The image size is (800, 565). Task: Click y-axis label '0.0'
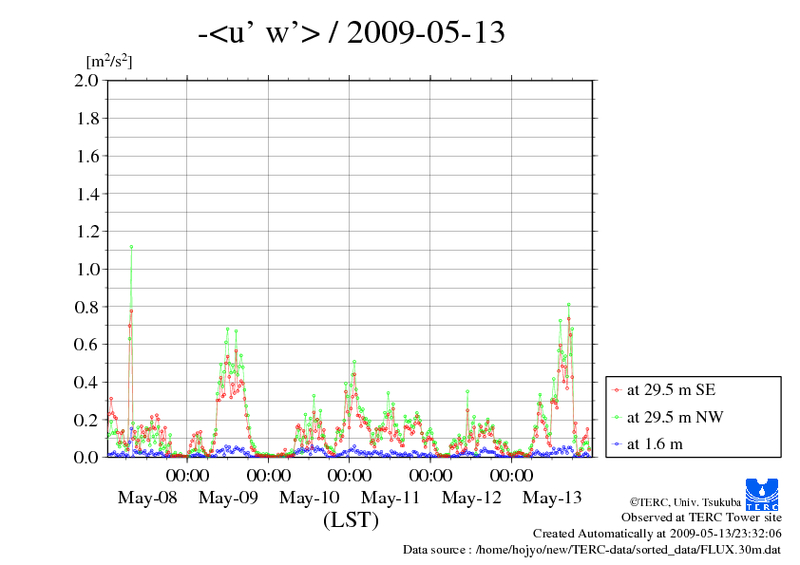86,457
